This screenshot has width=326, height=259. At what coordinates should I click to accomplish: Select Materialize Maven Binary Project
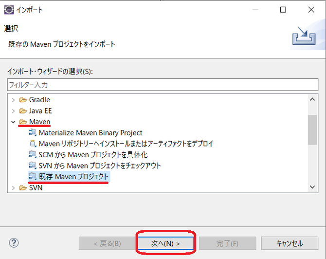(91, 133)
